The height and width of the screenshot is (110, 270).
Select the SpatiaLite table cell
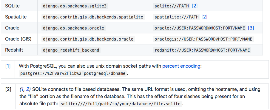(19, 17)
